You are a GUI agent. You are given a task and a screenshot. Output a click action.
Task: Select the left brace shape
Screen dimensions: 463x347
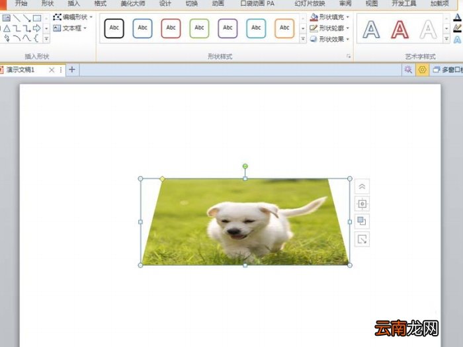(36, 38)
